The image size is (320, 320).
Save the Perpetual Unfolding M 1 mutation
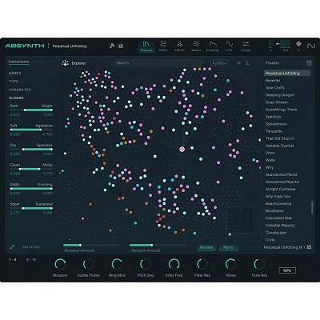(x=309, y=247)
